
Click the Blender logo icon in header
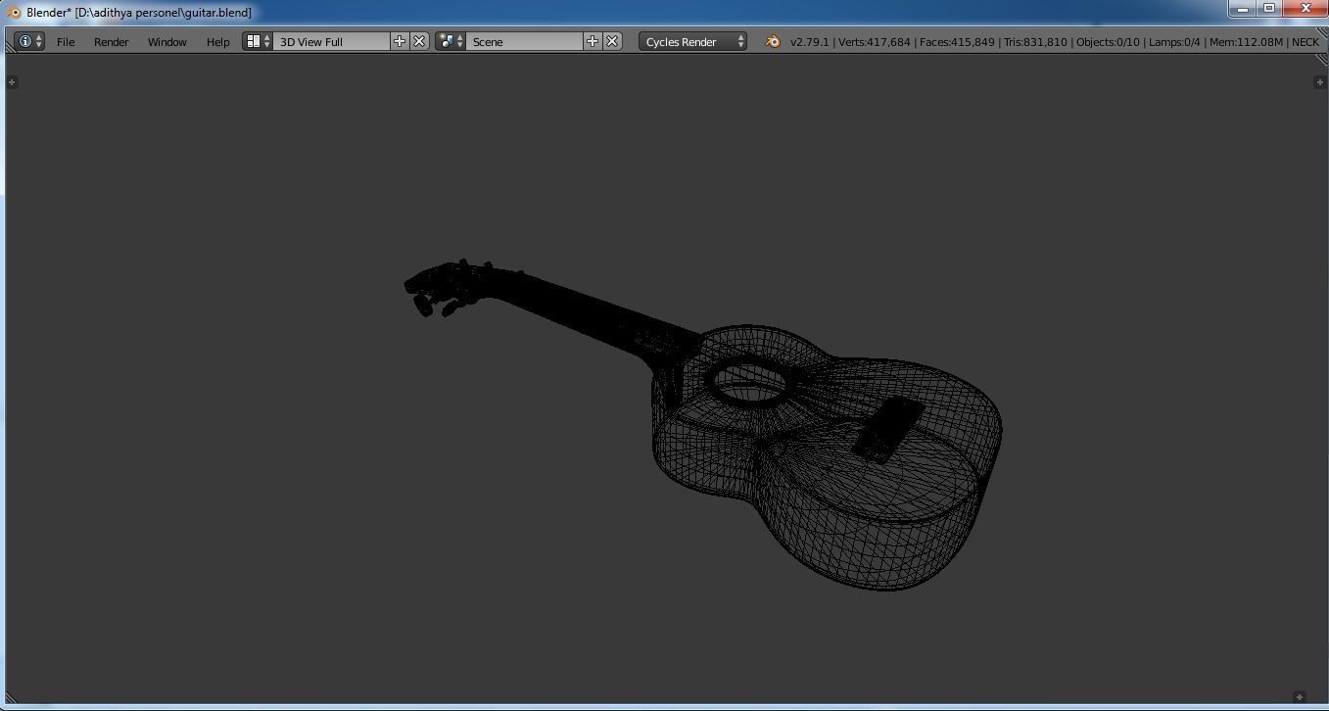pyautogui.click(x=773, y=41)
